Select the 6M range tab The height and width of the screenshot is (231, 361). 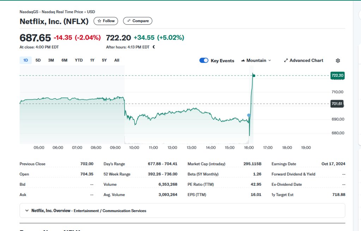(65, 60)
